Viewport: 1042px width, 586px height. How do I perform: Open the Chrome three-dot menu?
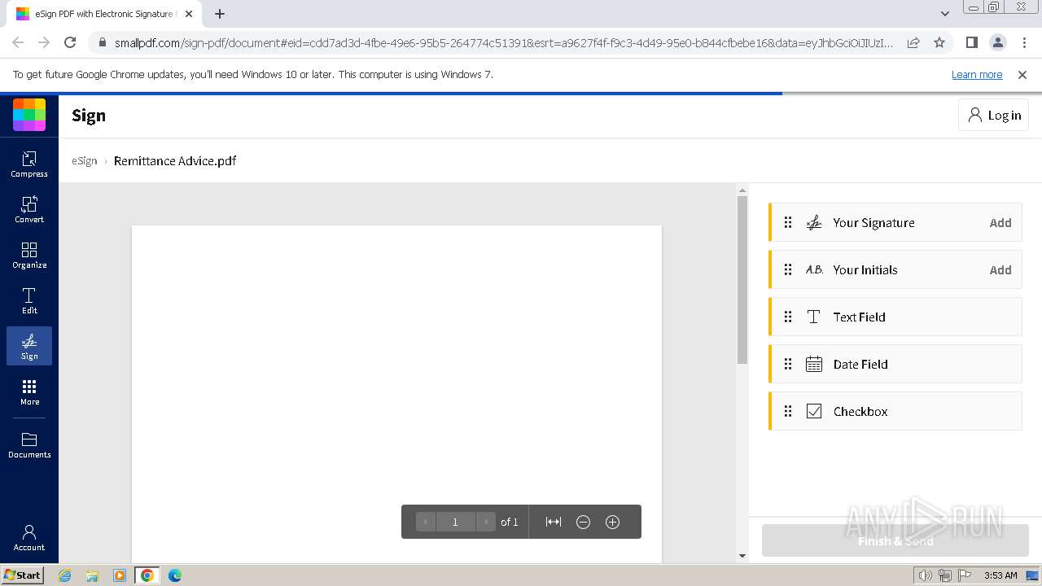tap(1023, 42)
